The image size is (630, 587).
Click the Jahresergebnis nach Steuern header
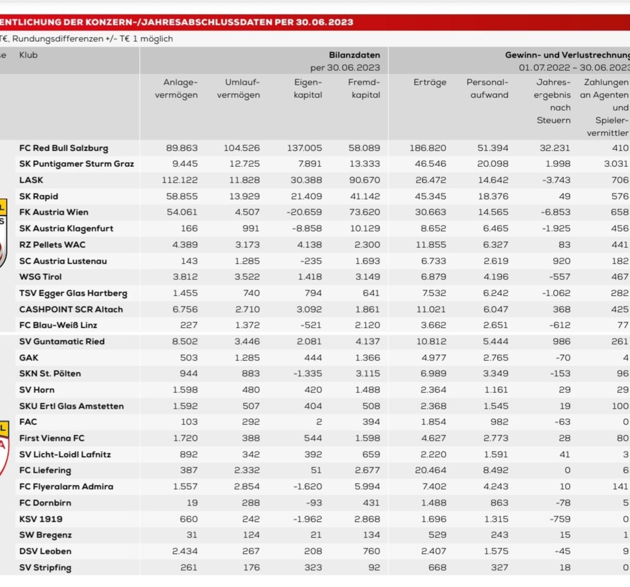tap(553, 101)
